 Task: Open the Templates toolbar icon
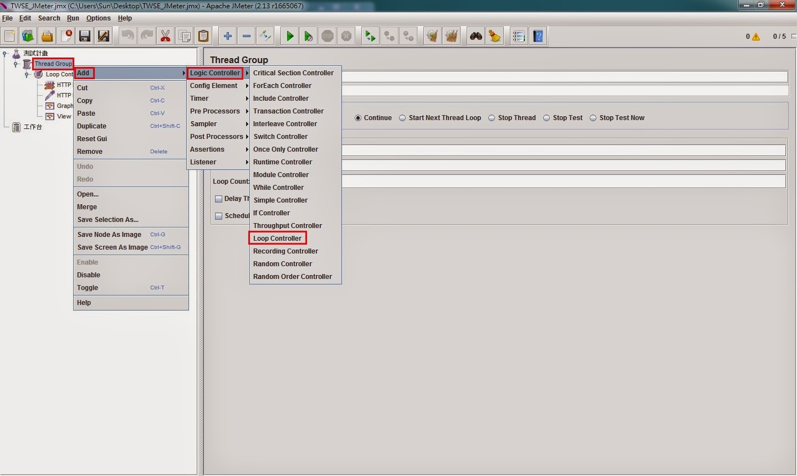pyautogui.click(x=28, y=37)
